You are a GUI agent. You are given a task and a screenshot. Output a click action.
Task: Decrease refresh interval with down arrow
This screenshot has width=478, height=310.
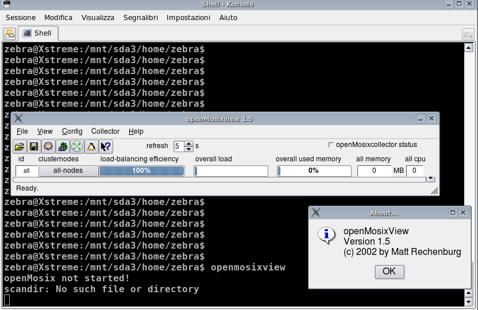coord(189,149)
